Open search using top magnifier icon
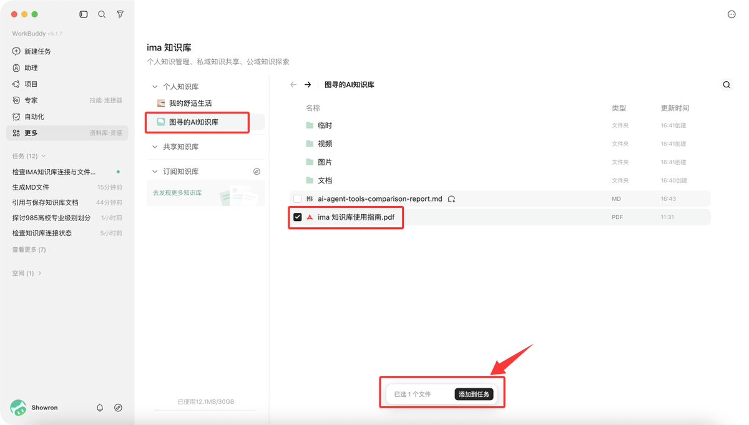This screenshot has height=425, width=749. coord(102,14)
